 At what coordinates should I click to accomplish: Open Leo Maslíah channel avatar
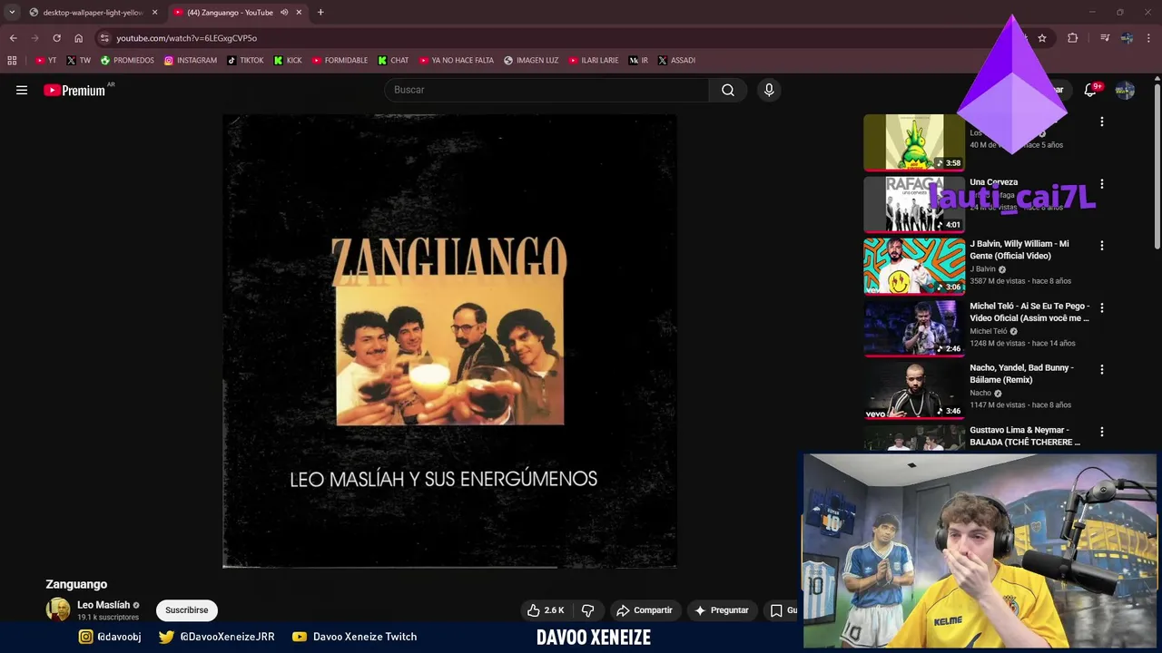[x=58, y=609]
